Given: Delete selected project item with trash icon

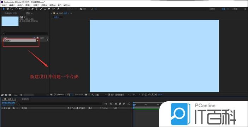Looking at the screenshot, I should pos(21,95).
